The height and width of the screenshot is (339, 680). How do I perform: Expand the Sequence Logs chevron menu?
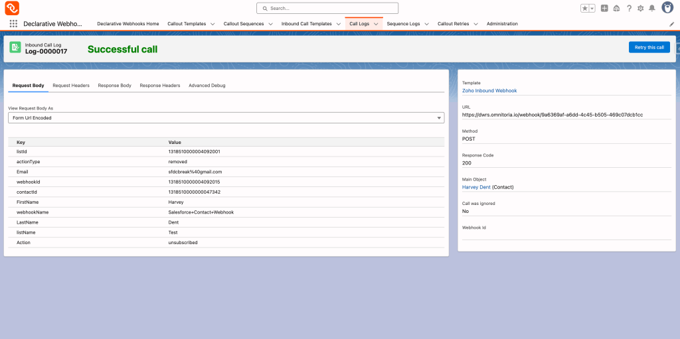[427, 25]
